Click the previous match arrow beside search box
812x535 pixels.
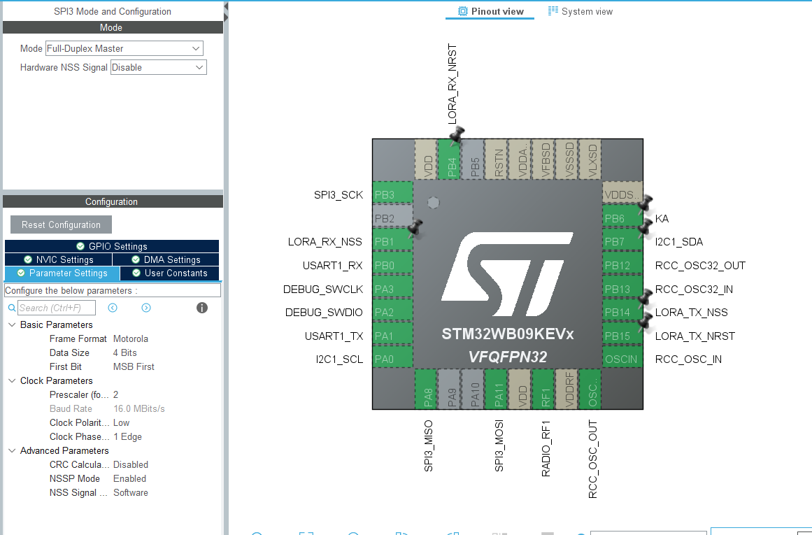click(113, 308)
